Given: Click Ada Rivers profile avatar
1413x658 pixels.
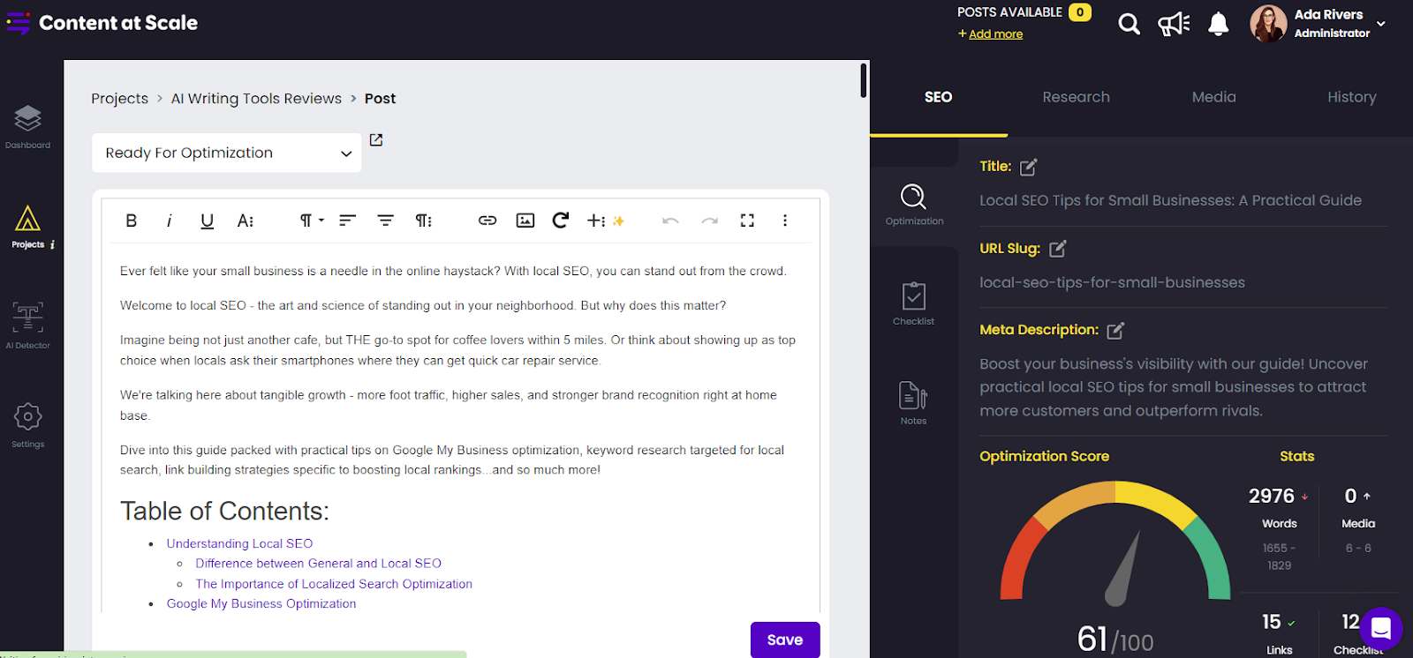Looking at the screenshot, I should 1268,24.
